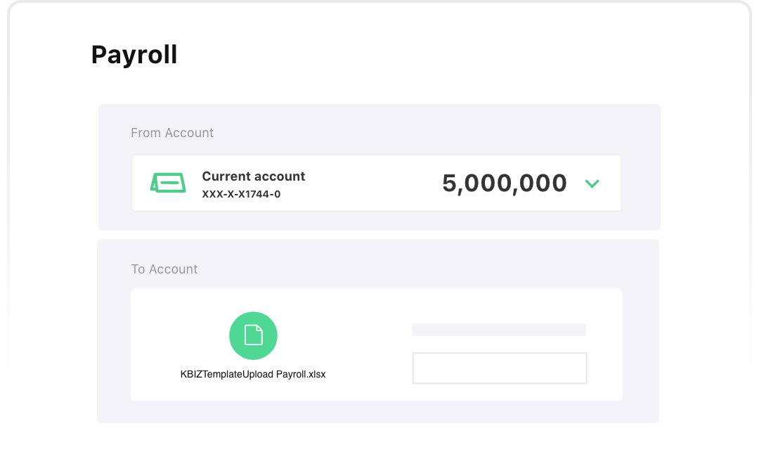Click the To Account section label
The height and width of the screenshot is (464, 759).
pos(164,269)
